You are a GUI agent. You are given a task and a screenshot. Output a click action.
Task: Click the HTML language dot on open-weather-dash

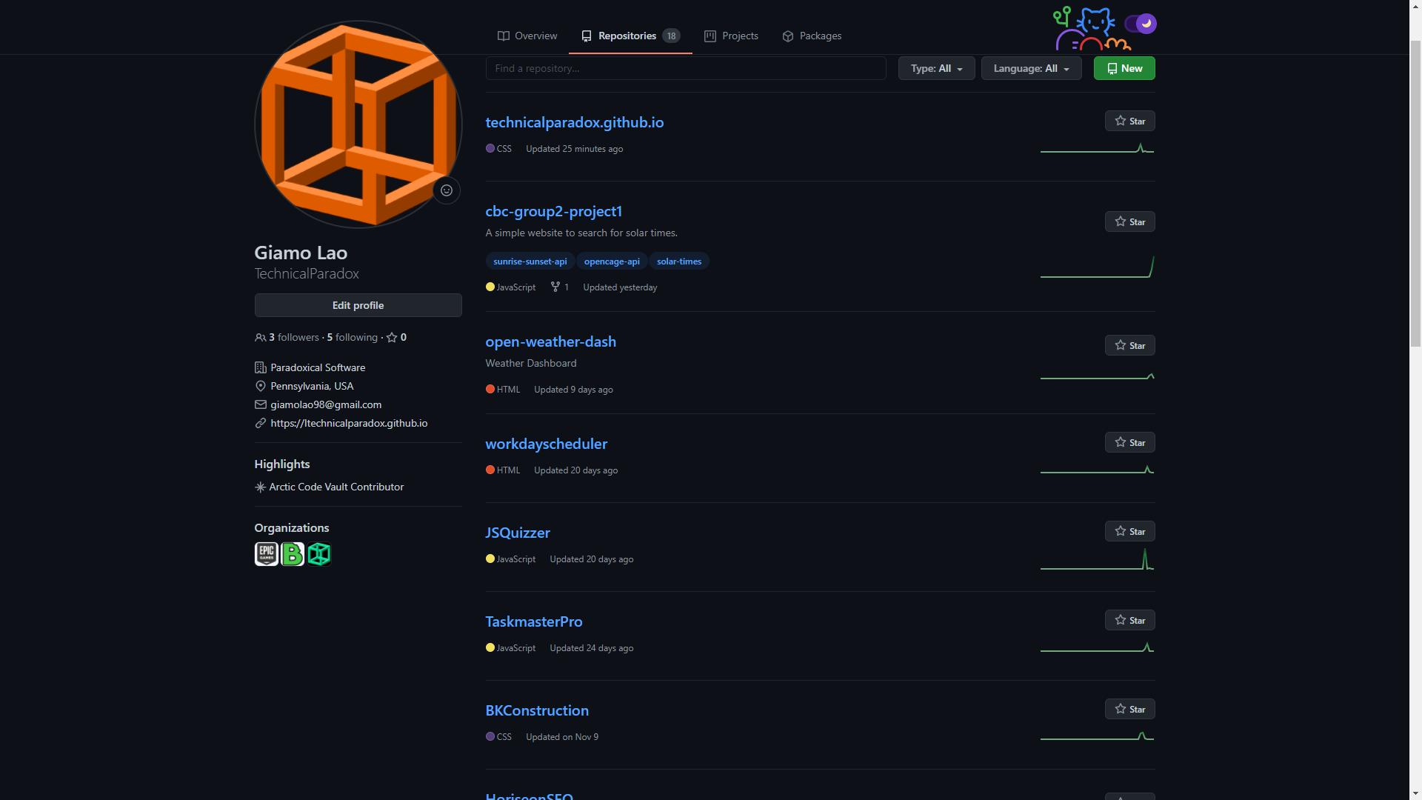click(x=490, y=389)
